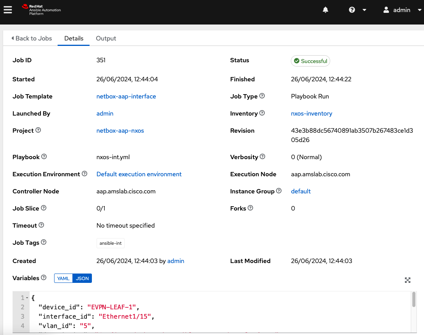Click the admin user avatar icon
The image size is (424, 335).
386,10
